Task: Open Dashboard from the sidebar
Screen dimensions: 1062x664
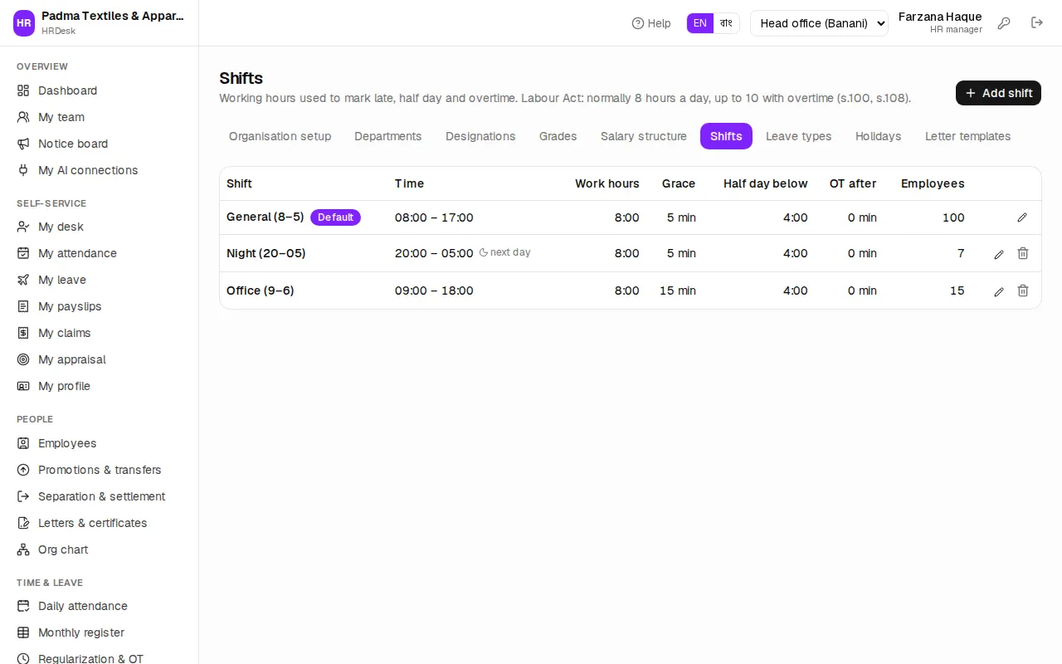Action: point(100,90)
